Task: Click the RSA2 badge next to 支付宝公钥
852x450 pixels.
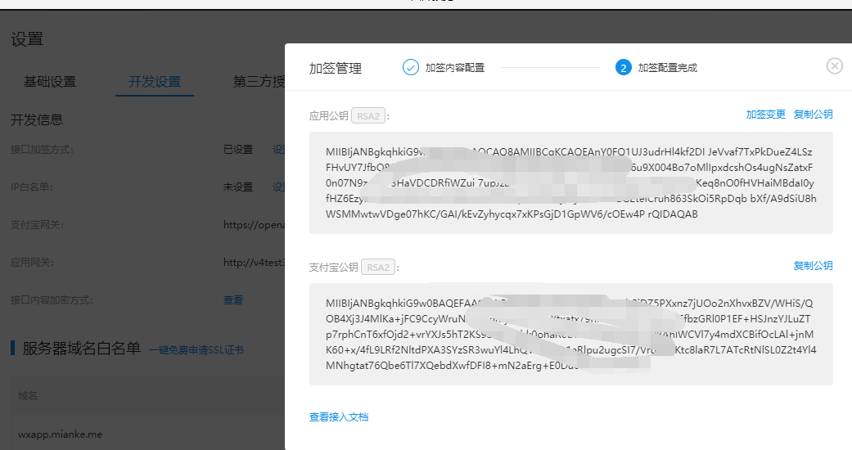Action: tap(378, 268)
